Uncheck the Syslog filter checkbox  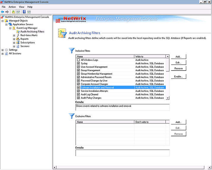click(x=78, y=63)
